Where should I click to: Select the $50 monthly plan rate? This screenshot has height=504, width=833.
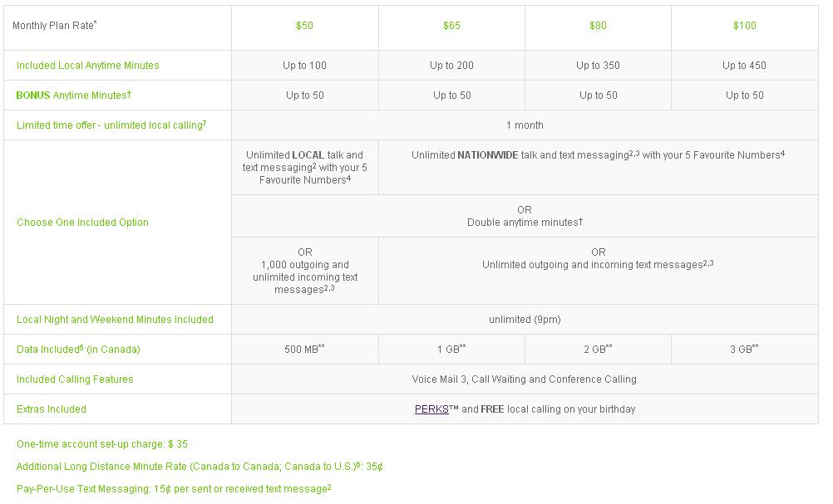pyautogui.click(x=304, y=26)
